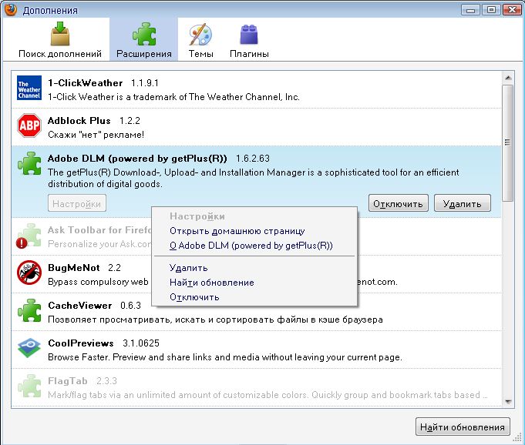
Task: Click the FlagTab description text
Action: tap(268, 395)
